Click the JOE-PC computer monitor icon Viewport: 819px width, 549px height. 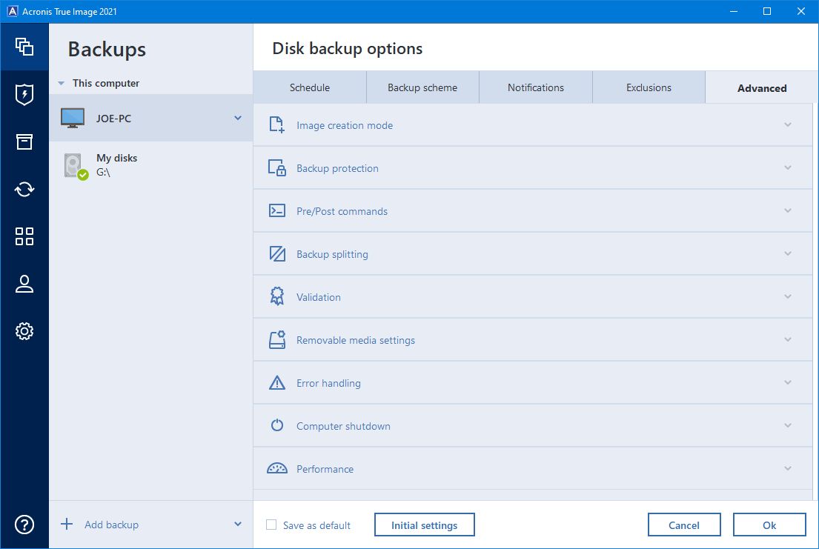click(x=73, y=118)
